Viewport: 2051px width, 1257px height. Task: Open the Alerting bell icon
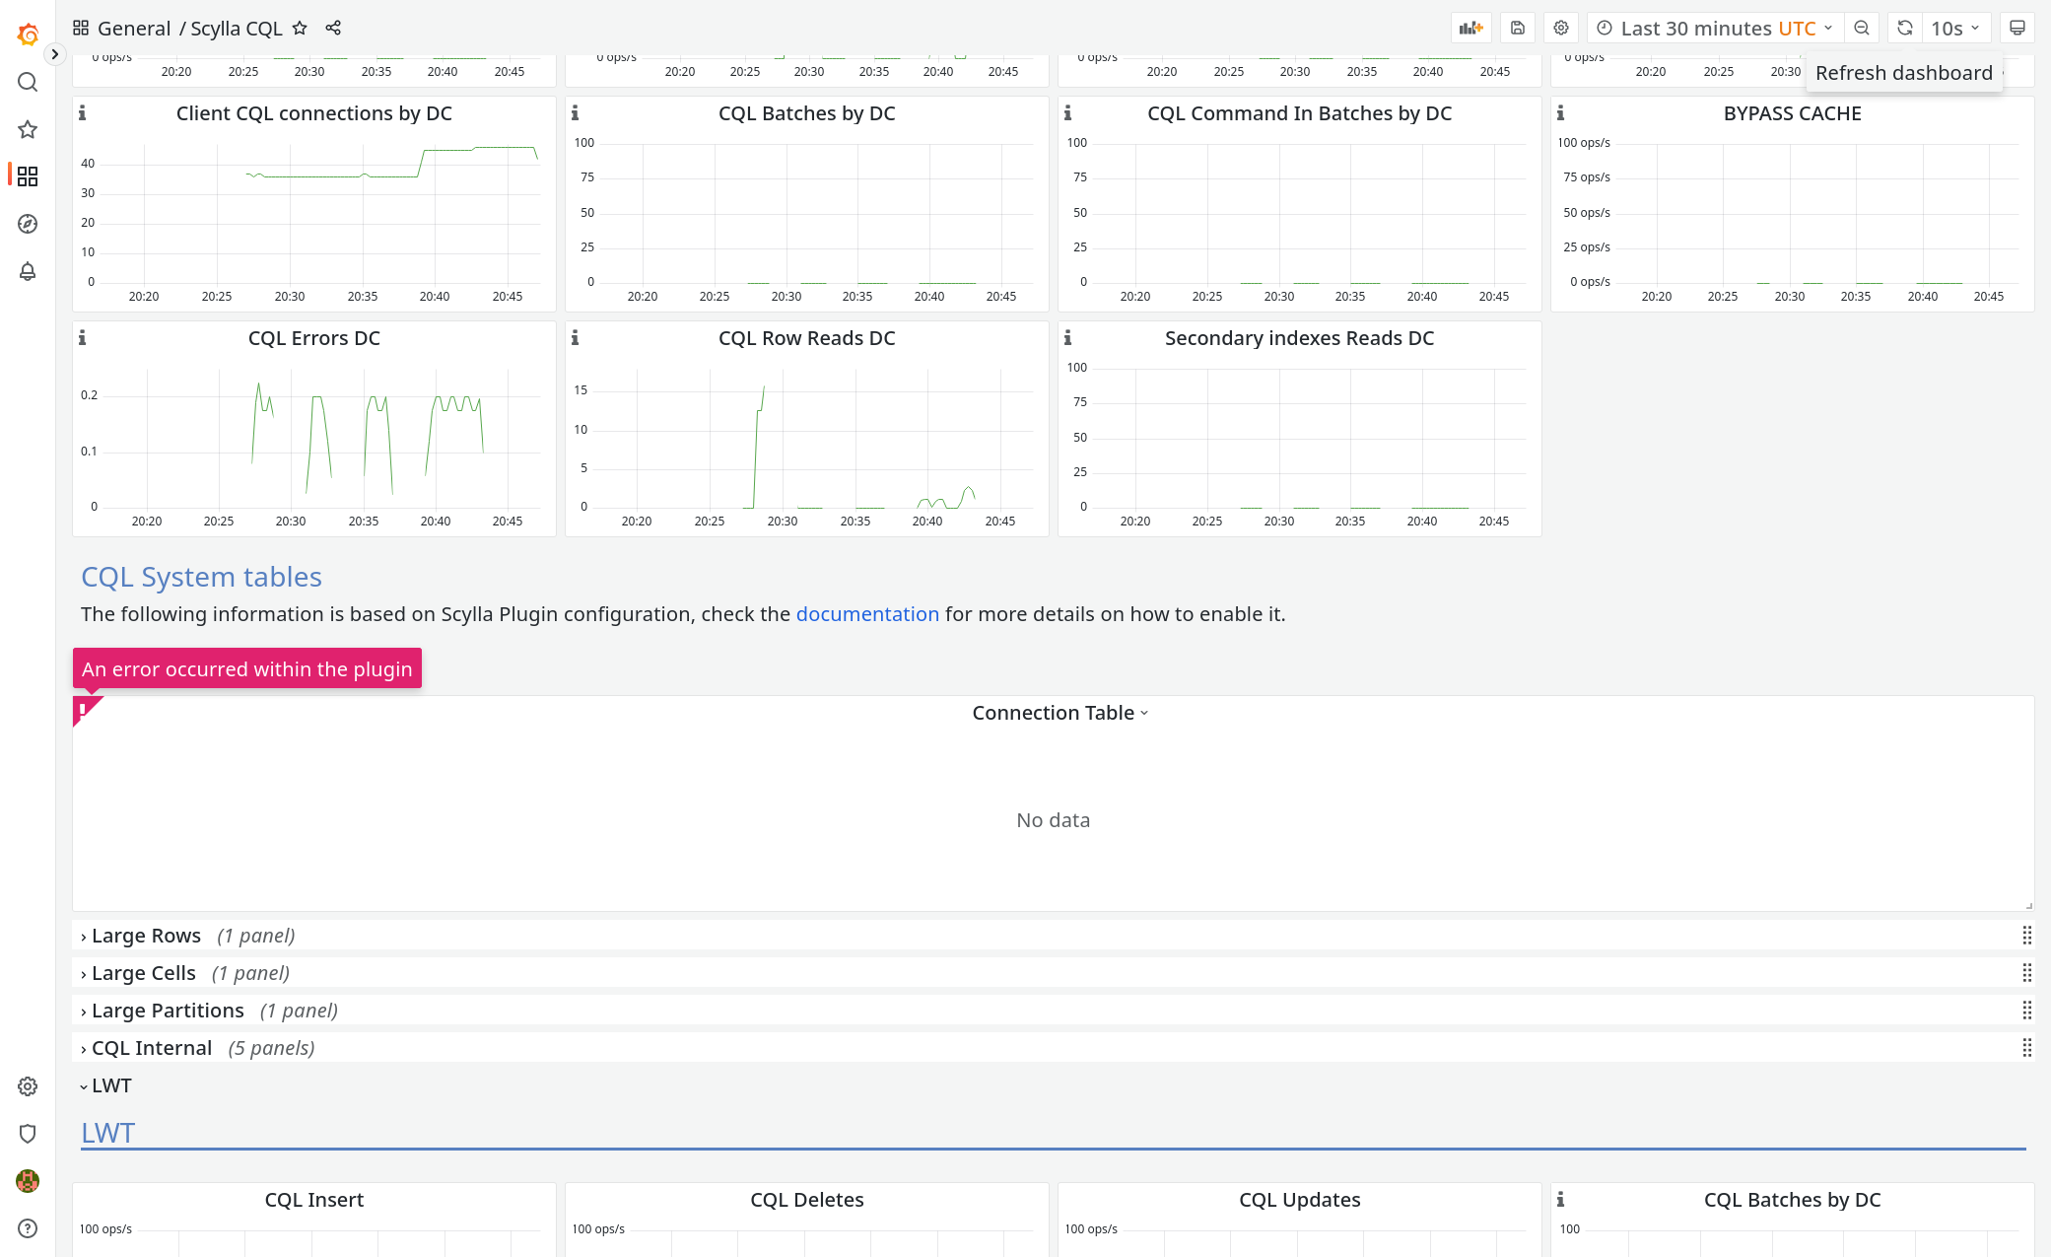click(x=28, y=271)
